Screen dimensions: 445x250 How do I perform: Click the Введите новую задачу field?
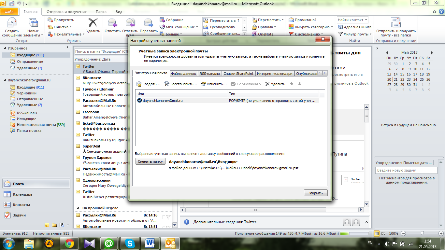406,170
